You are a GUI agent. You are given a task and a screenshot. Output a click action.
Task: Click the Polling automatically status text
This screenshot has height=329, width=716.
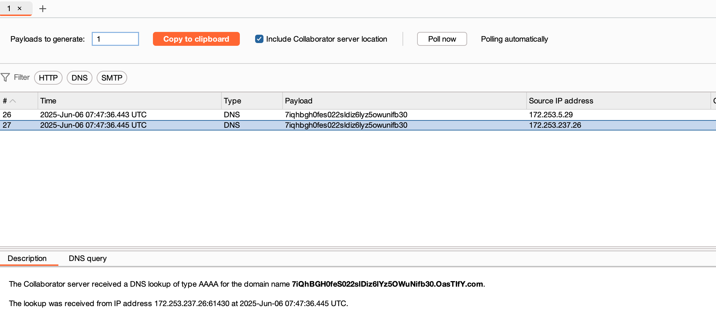[514, 39]
